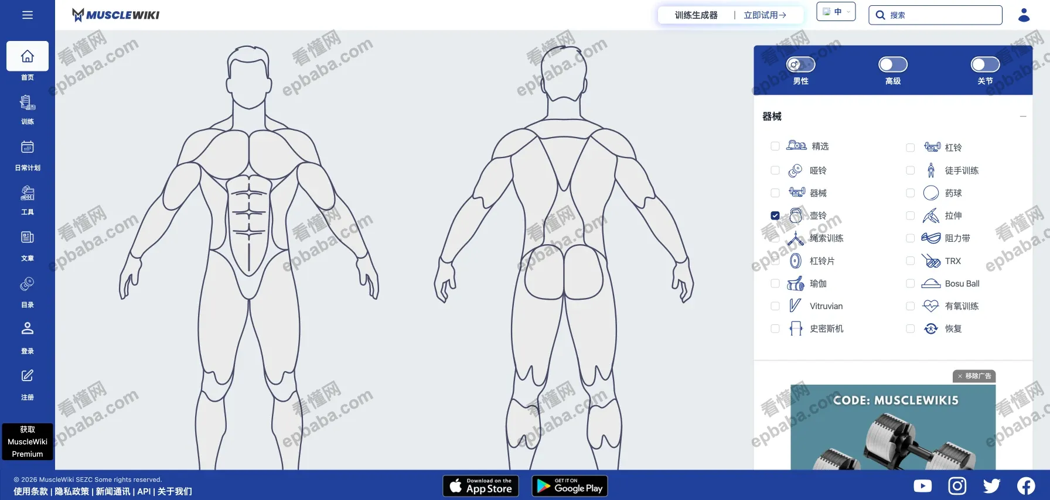The width and height of the screenshot is (1050, 500).
Task: Check the 拉伸 stretches checkbox
Action: pos(911,215)
